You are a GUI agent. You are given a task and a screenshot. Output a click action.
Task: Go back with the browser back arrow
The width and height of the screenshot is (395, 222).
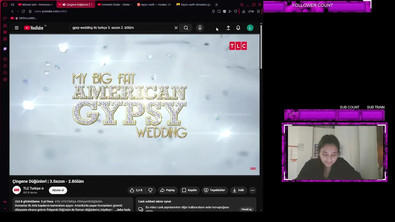[12, 11]
